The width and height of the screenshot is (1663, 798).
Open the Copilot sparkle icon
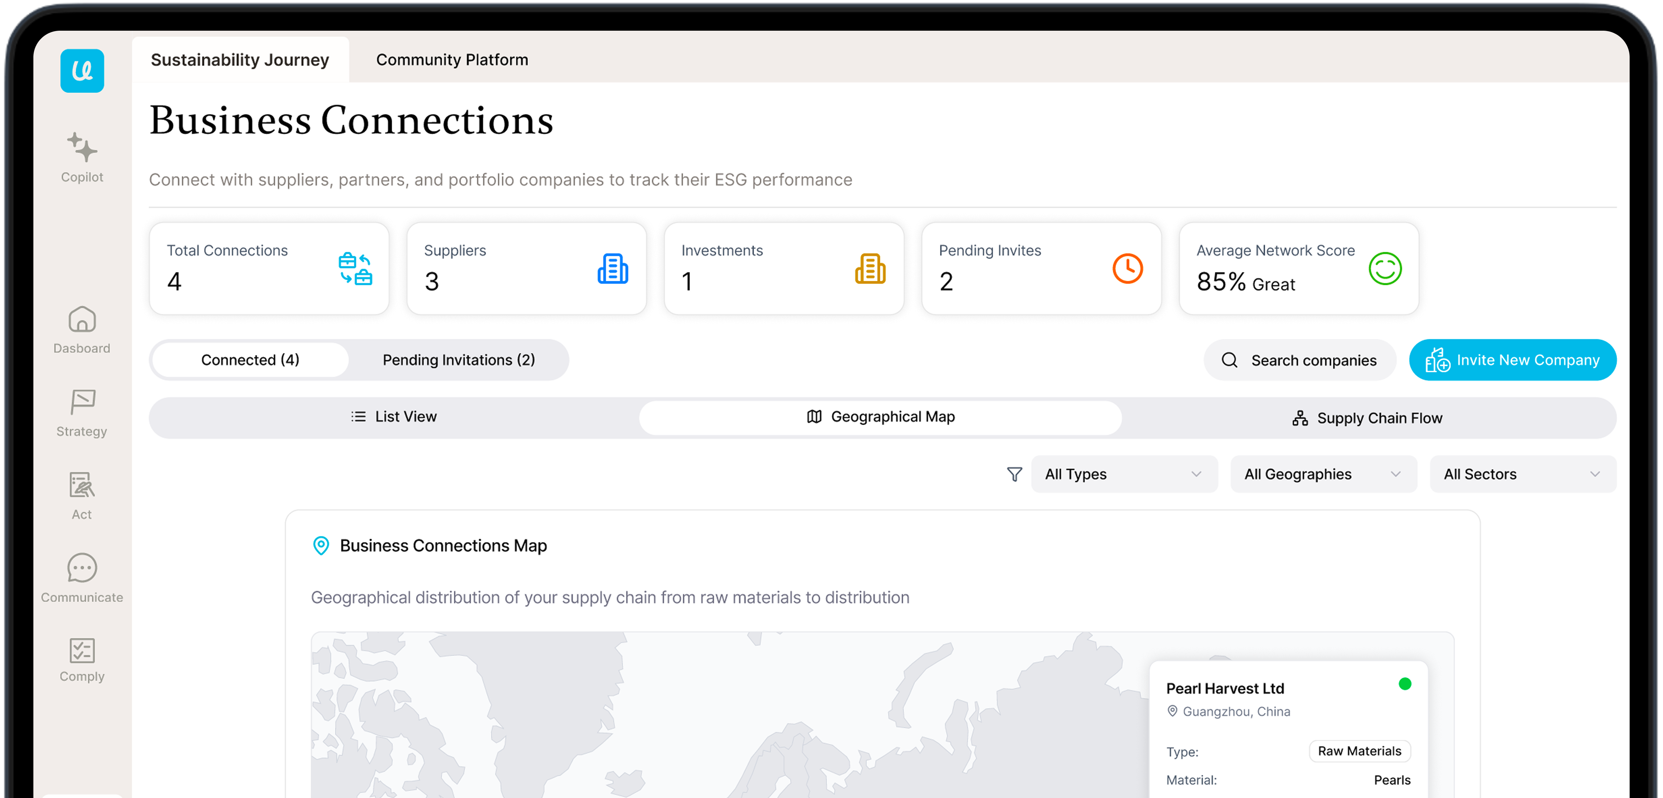click(82, 148)
